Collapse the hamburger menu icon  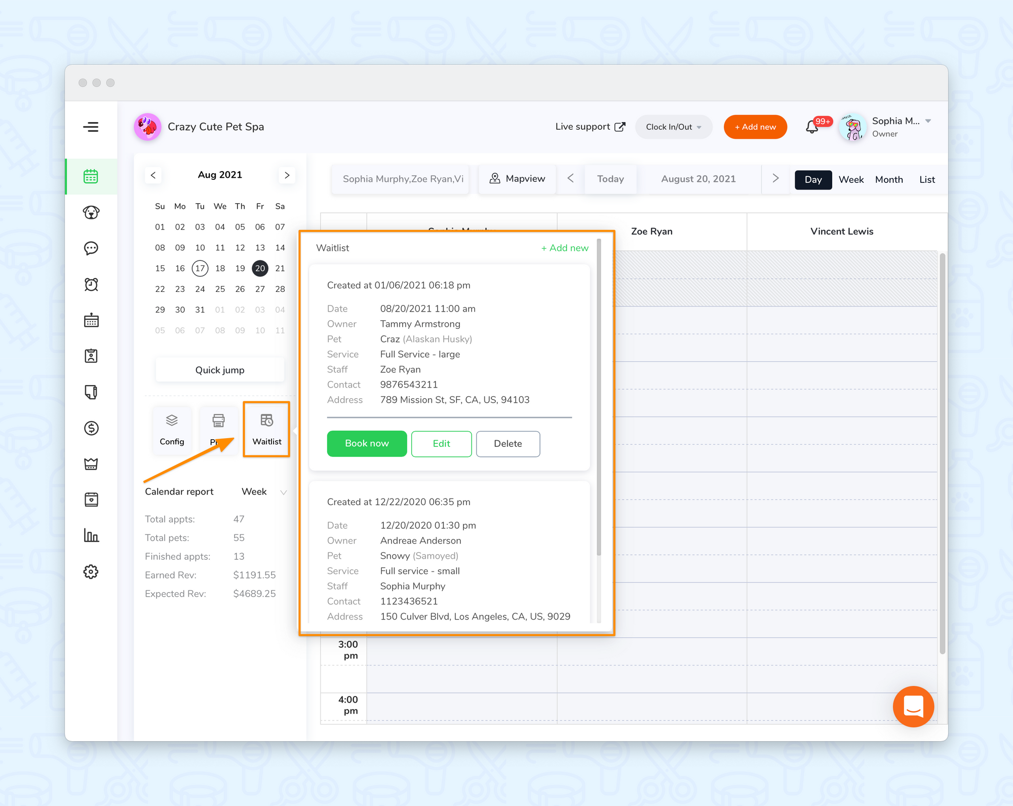tap(91, 127)
